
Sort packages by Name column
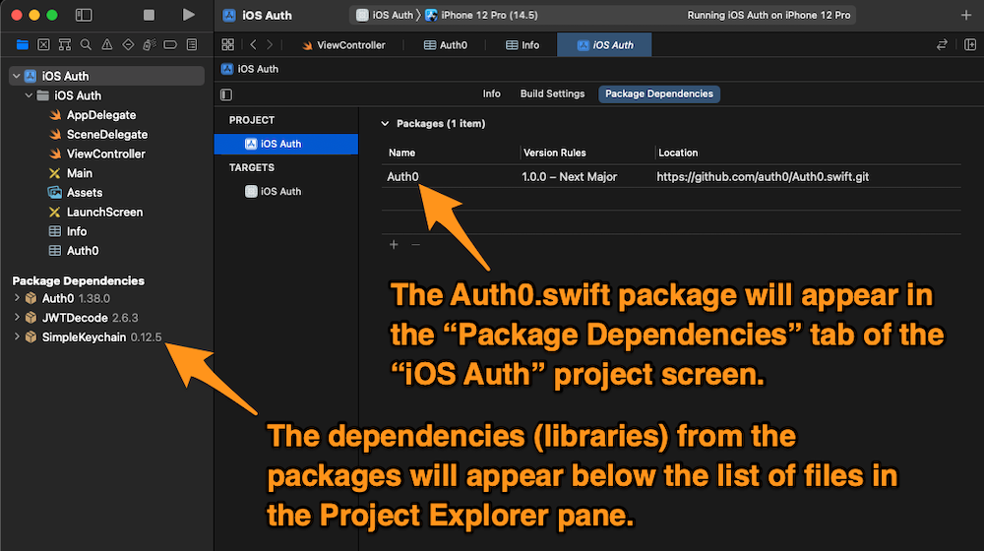401,153
